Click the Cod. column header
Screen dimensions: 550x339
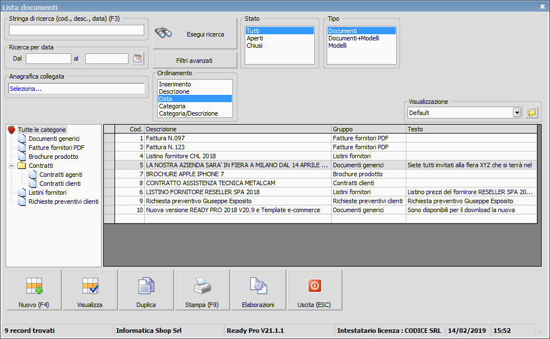(130, 129)
